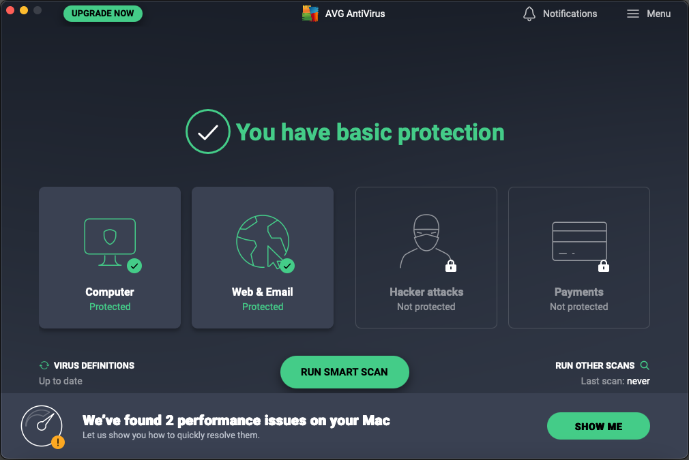Click the AVG logo in title bar
Image resolution: width=689 pixels, height=460 pixels.
pyautogui.click(x=310, y=14)
